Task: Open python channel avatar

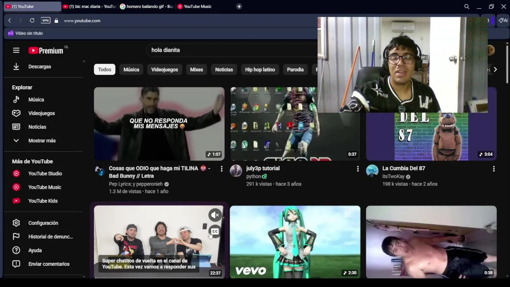Action: pyautogui.click(x=236, y=170)
